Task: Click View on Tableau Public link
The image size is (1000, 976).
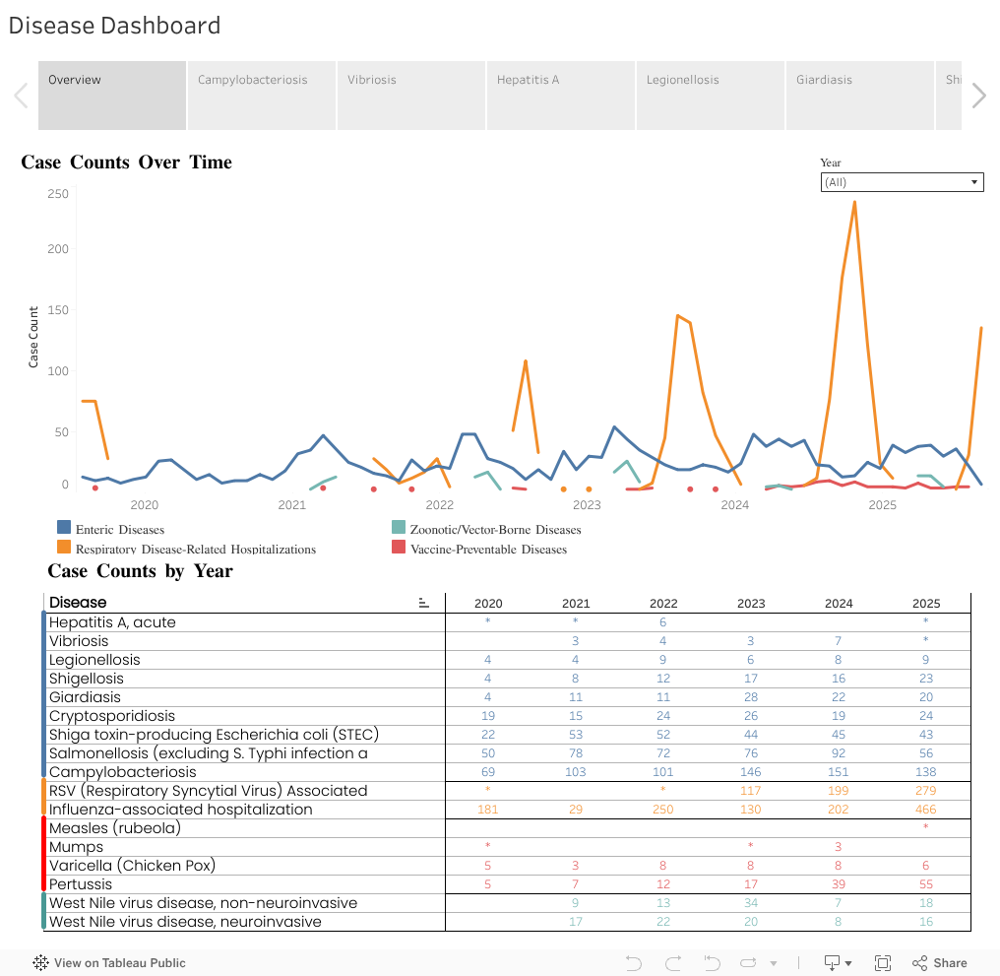Action: [x=119, y=962]
